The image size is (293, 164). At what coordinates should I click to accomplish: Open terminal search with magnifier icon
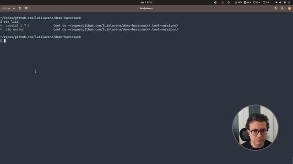[276, 8]
